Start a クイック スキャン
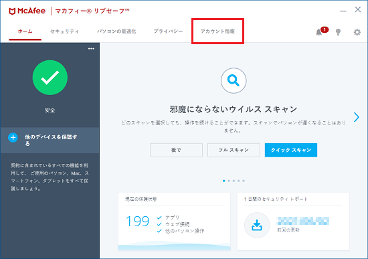 (291, 150)
